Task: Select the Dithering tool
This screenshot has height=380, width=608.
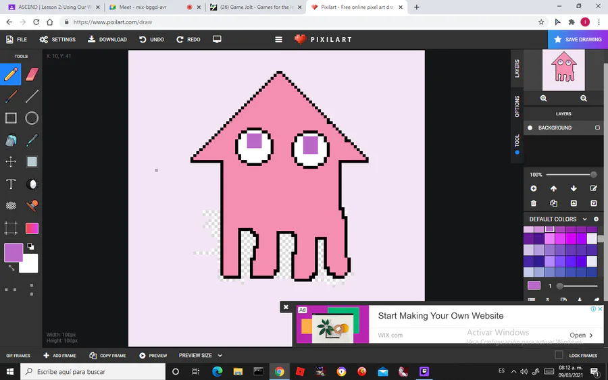Action: point(11,206)
